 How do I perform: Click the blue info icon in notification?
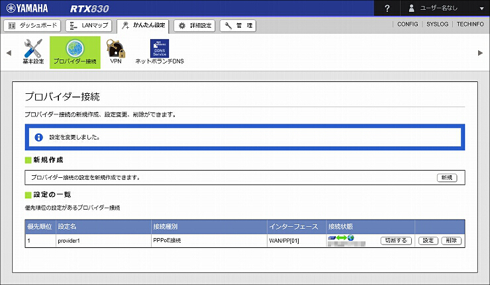pyautogui.click(x=39, y=138)
